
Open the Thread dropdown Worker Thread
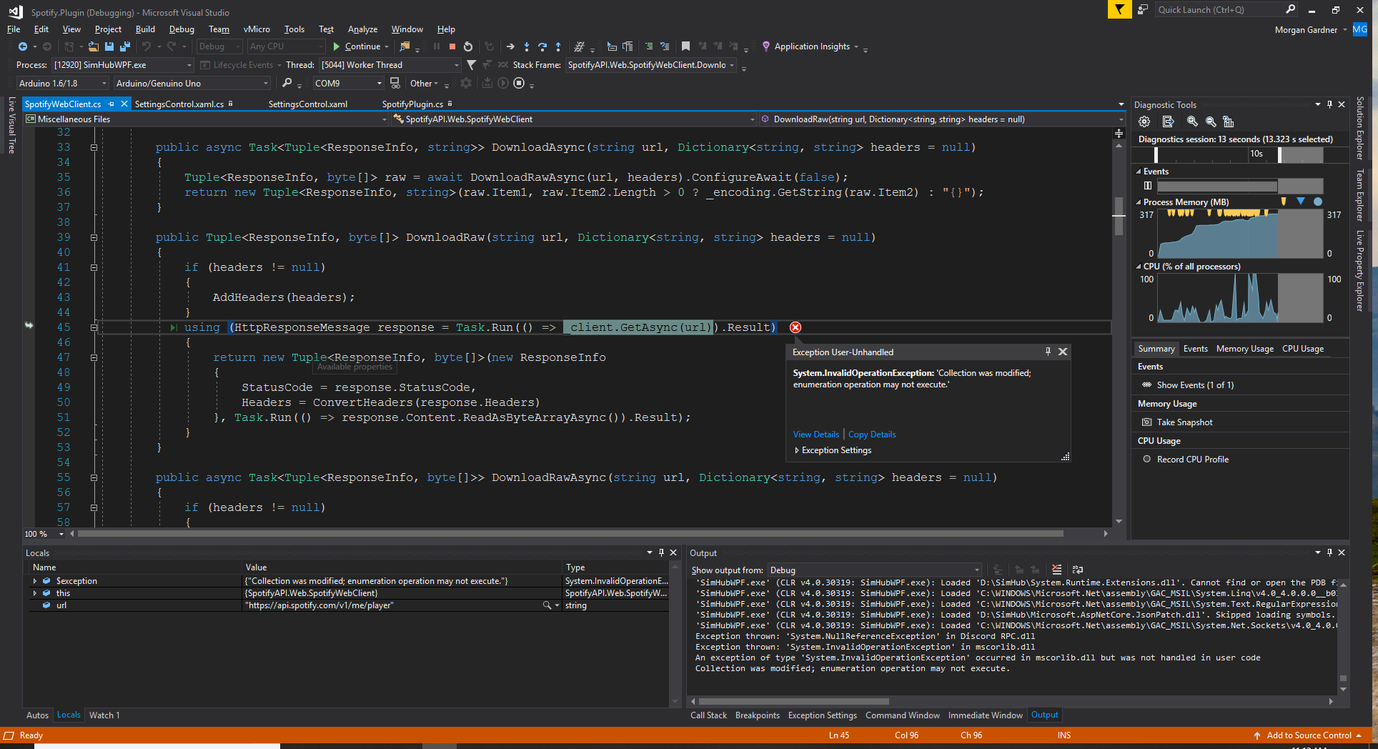click(390, 65)
